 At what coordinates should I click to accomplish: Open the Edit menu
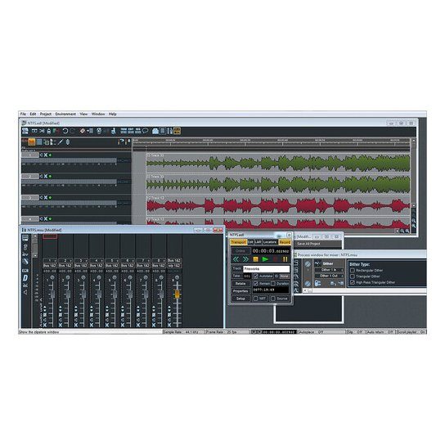33,114
